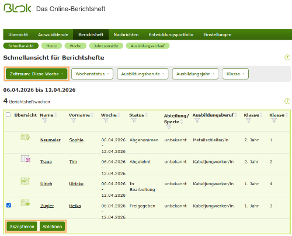The image size is (292, 236).
Task: Filter icon under Name column
Action: pyautogui.click(x=45, y=120)
